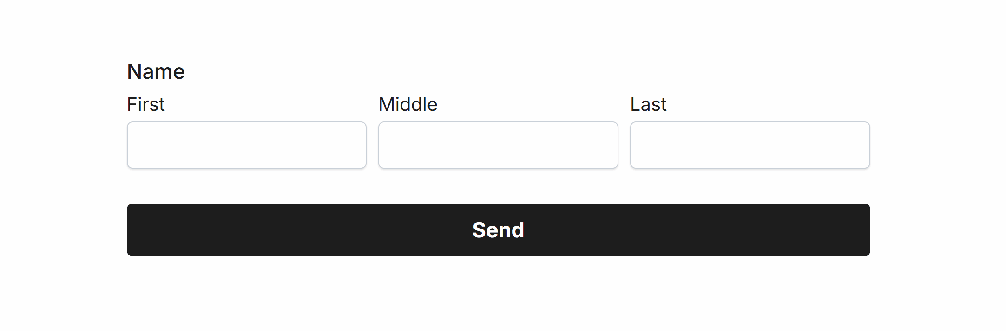
Task: Select the text box labeled Last
Action: [750, 145]
